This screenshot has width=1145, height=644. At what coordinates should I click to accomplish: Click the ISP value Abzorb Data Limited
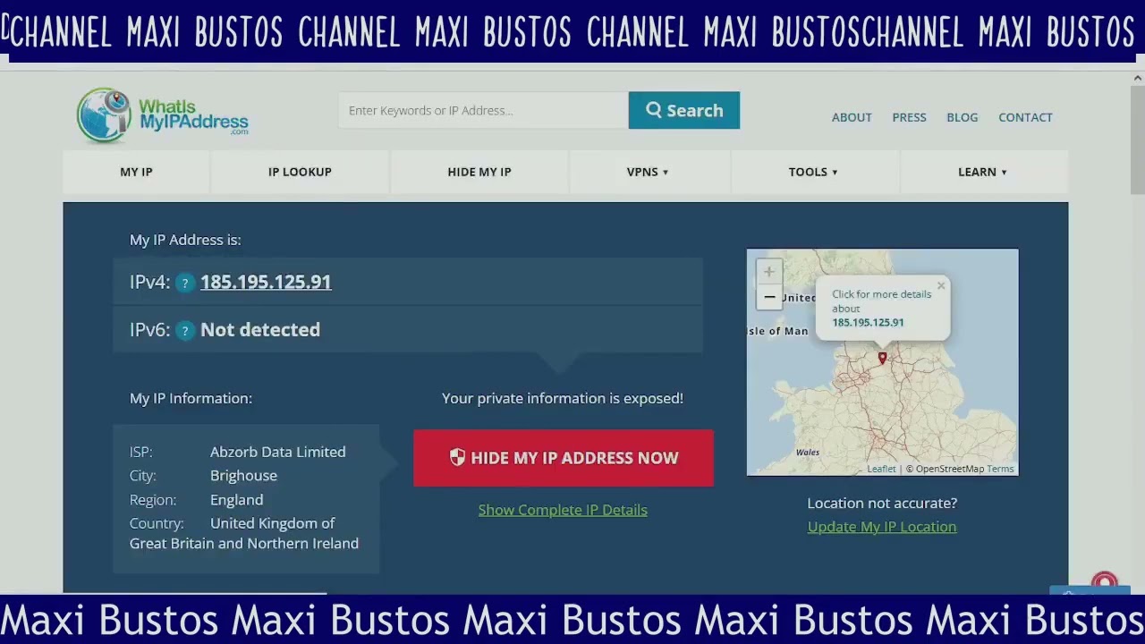(277, 452)
